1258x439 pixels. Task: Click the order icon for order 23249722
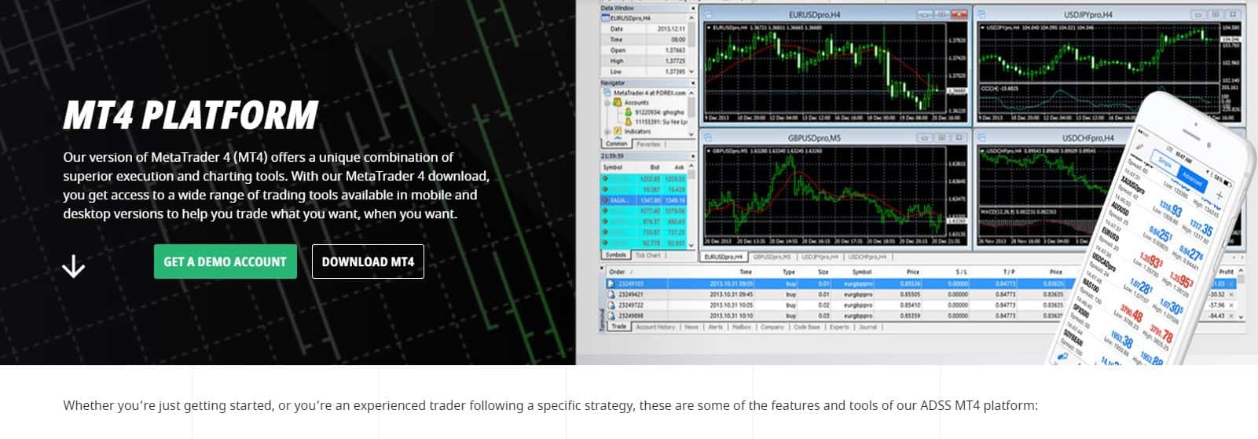tap(611, 305)
